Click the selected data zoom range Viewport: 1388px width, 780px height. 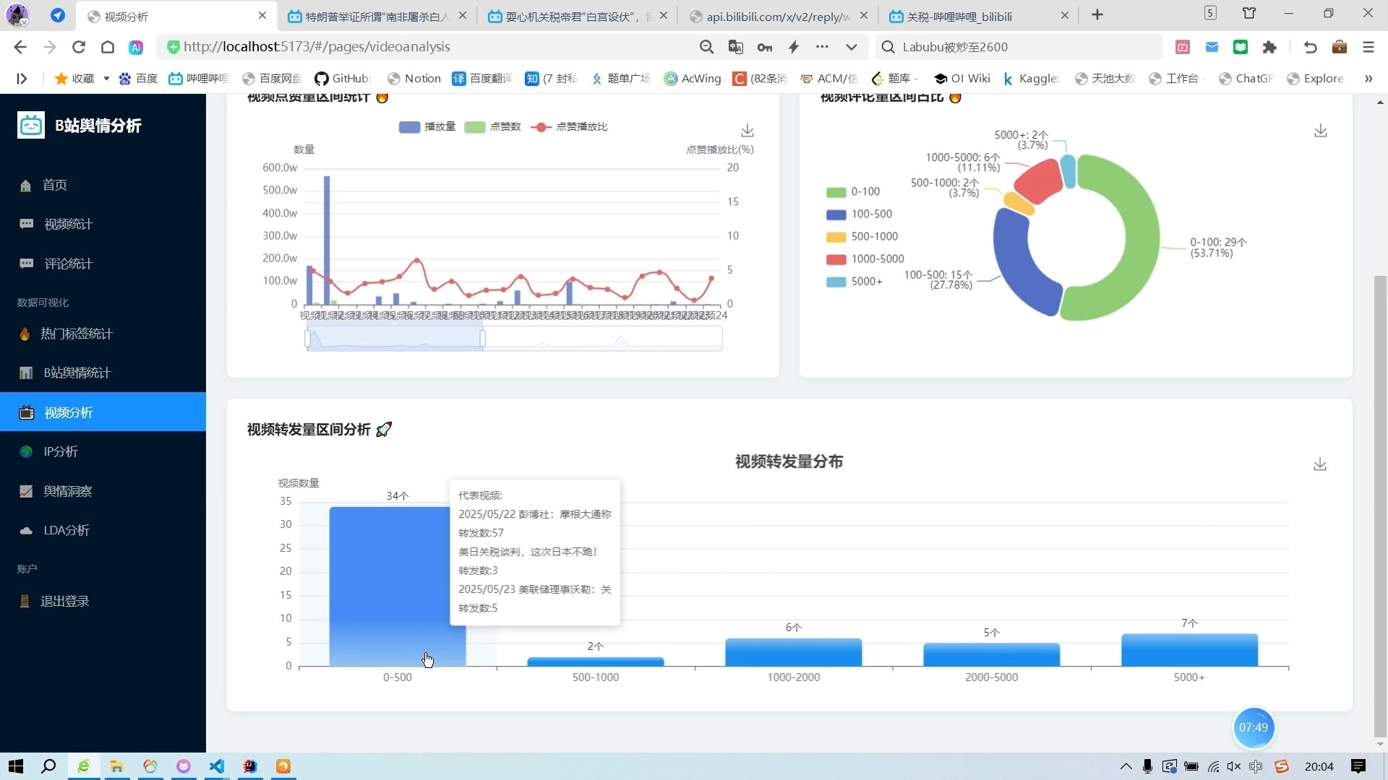(x=395, y=338)
